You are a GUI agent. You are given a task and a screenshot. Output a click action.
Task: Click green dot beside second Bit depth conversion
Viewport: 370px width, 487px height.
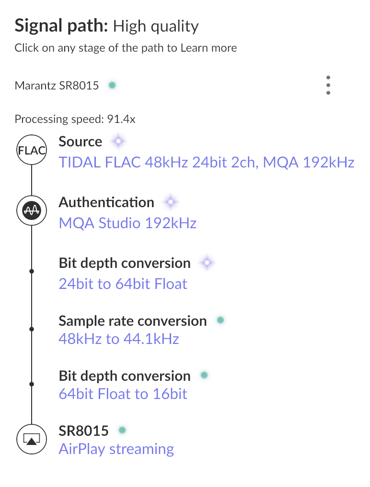click(204, 376)
